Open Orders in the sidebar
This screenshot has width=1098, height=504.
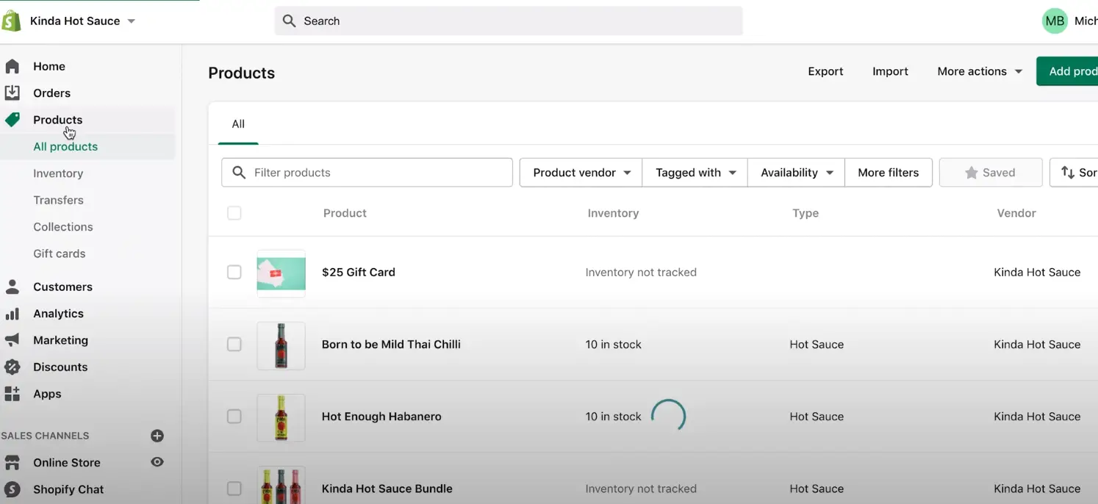51,93
